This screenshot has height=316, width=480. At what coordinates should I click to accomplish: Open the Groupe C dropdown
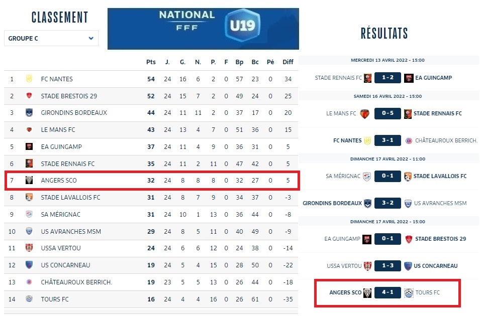click(51, 38)
